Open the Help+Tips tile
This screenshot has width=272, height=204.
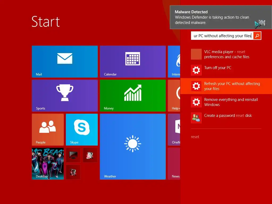(174, 95)
